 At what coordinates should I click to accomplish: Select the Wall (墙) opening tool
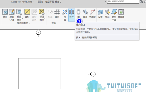point(79,14)
